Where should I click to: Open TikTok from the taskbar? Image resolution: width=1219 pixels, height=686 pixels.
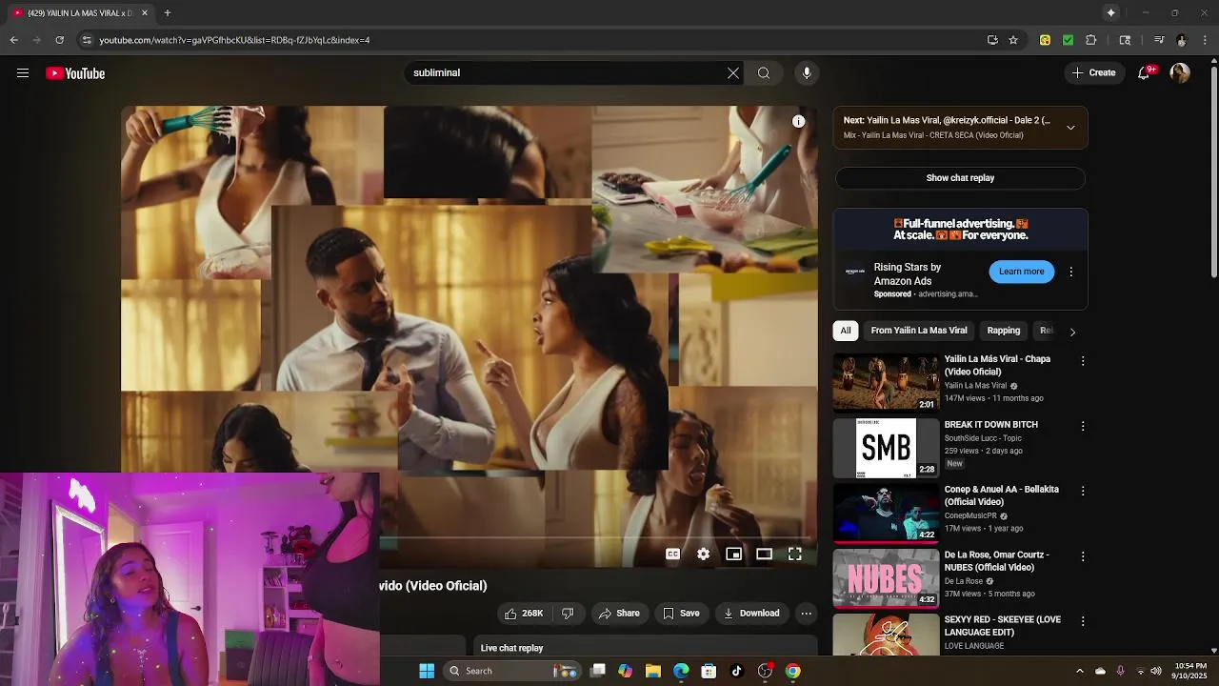(x=736, y=671)
